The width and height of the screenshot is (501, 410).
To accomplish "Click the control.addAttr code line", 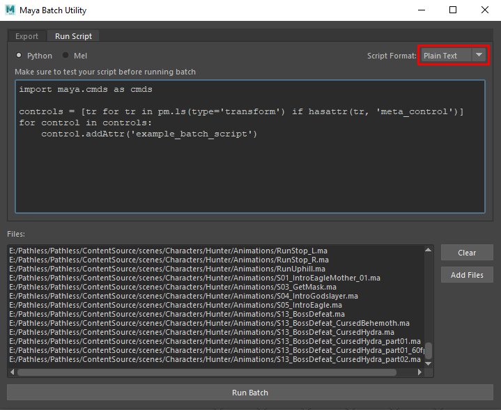I will (149, 134).
